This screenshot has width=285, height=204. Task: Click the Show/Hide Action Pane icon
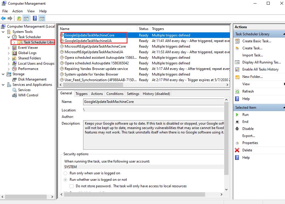click(x=42, y=18)
